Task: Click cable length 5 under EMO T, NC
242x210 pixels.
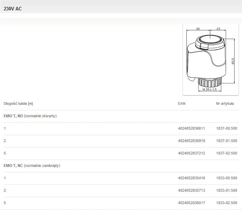Action: pyautogui.click(x=5, y=203)
